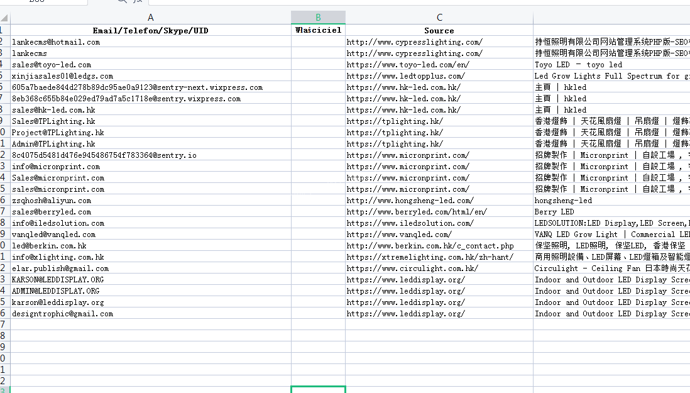This screenshot has height=393, width=690.
Task: Click the hongsheng-led title cell
Action: point(611,201)
